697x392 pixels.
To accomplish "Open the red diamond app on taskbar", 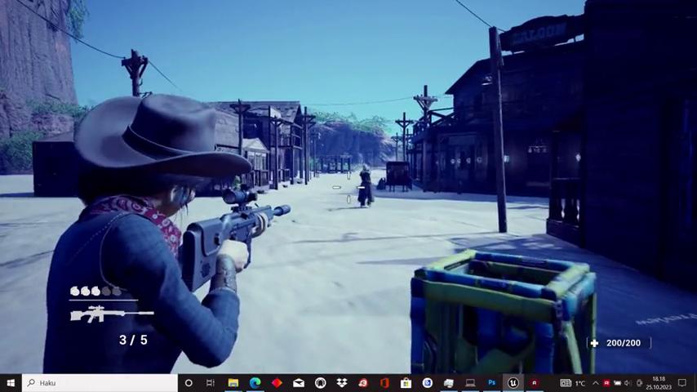I will click(277, 383).
